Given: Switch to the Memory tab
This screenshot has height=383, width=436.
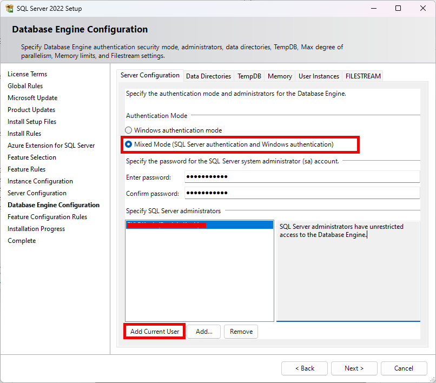Looking at the screenshot, I should [x=280, y=76].
